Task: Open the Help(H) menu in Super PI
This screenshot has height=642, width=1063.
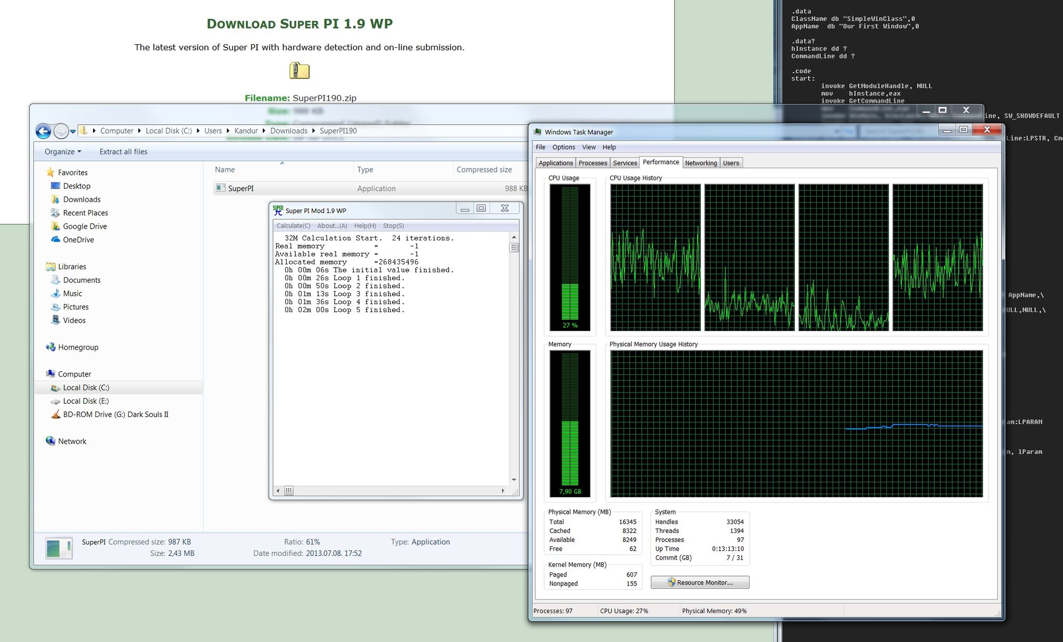Action: (365, 226)
